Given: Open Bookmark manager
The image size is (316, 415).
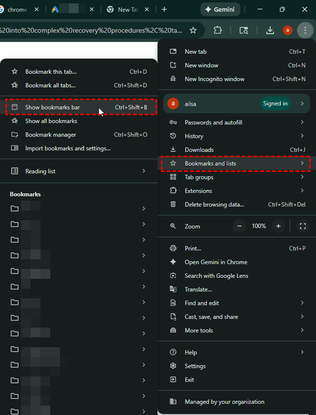Looking at the screenshot, I should tap(51, 135).
